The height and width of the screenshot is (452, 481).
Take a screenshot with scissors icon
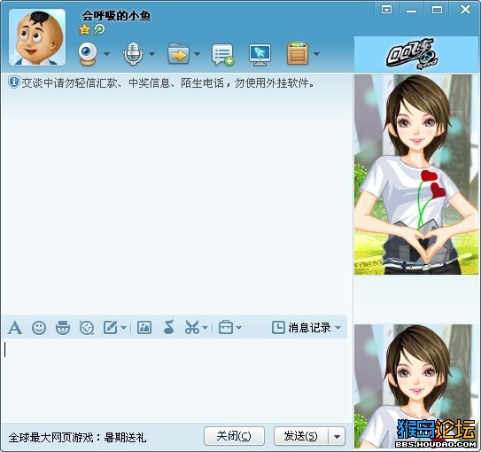[192, 327]
